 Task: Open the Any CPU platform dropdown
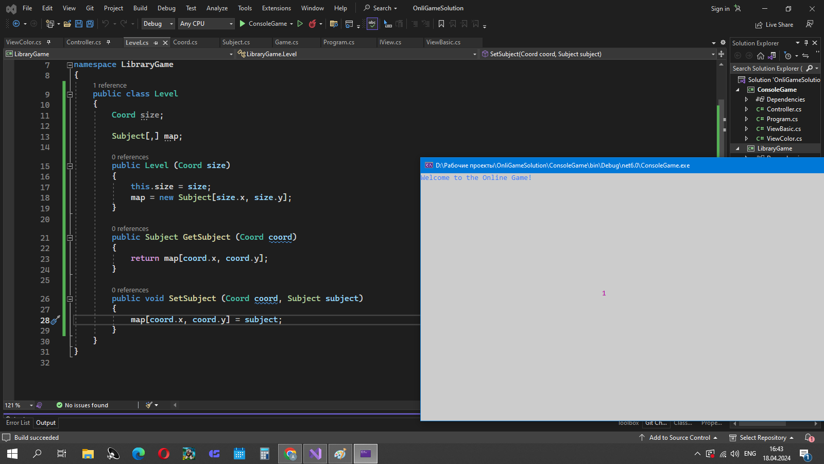click(206, 24)
